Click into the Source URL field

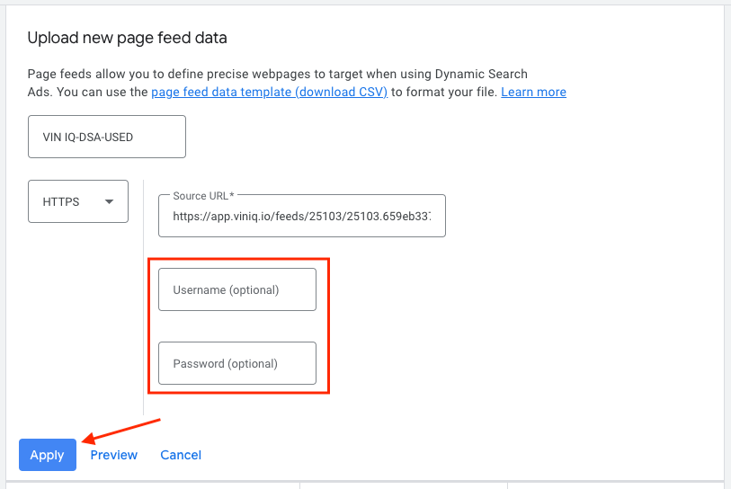pos(301,216)
